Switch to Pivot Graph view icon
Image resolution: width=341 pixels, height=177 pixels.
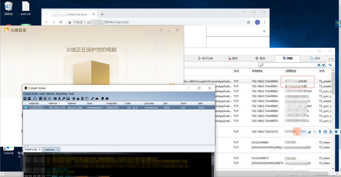(x=41, y=99)
